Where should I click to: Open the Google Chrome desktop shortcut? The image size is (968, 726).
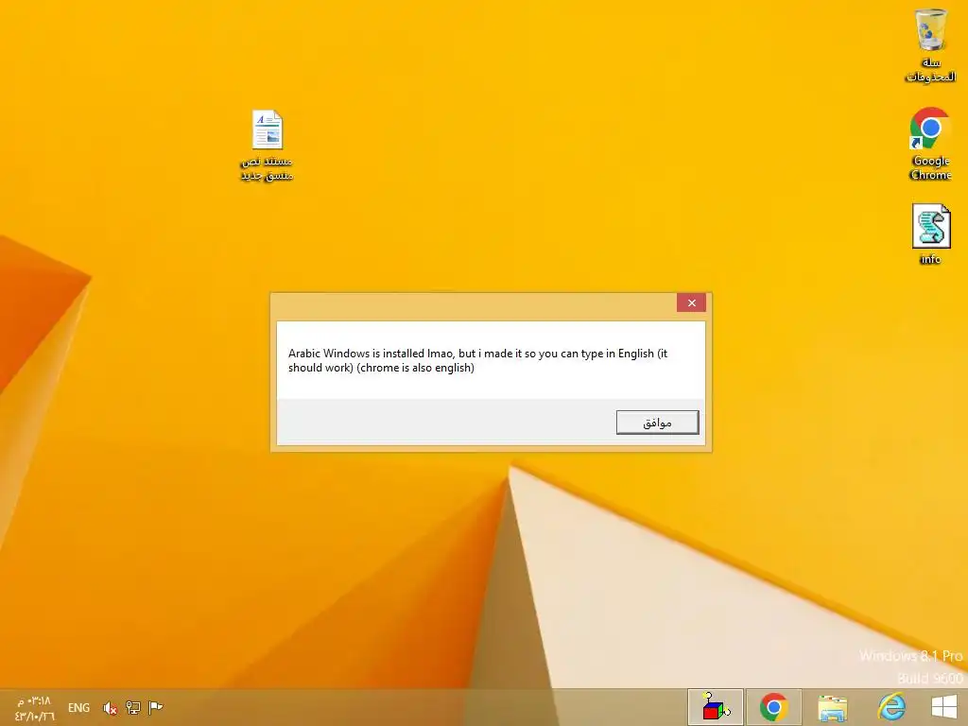930,144
